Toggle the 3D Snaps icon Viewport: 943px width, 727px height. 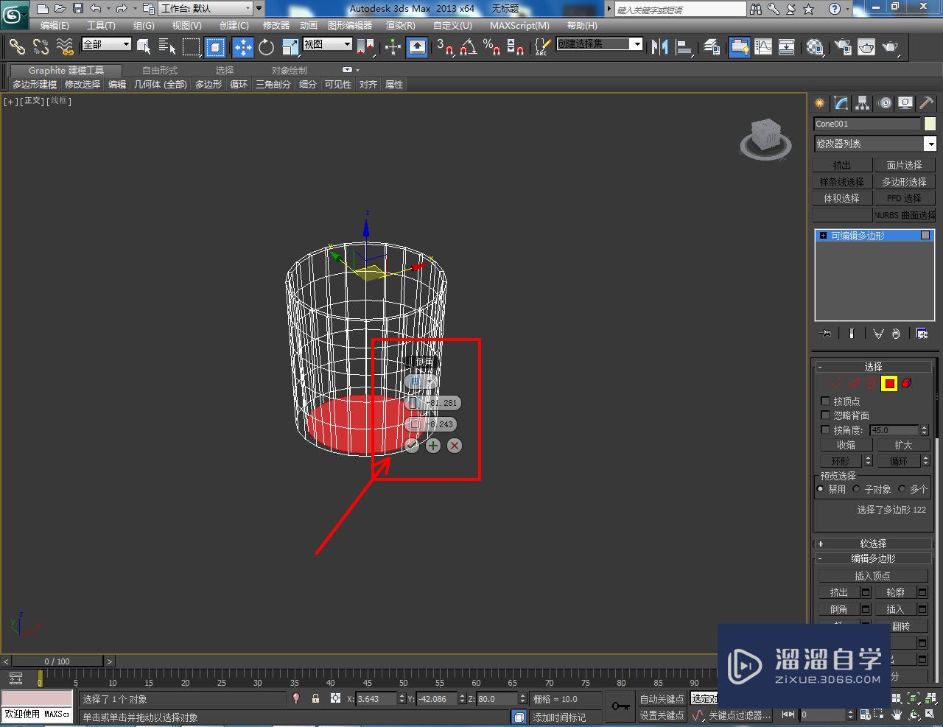pos(444,47)
